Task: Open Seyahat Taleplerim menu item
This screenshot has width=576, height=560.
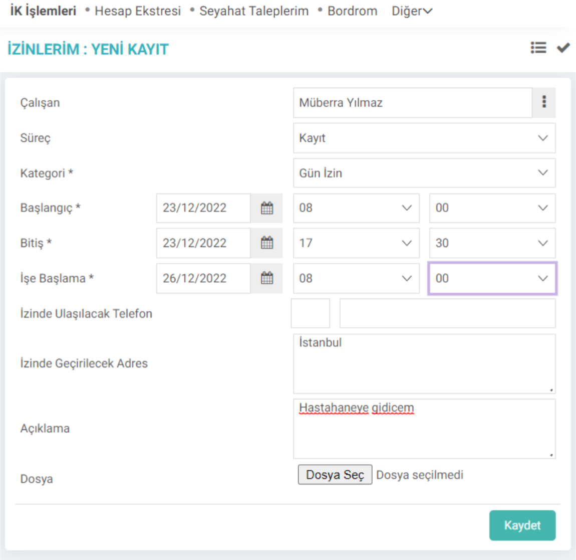Action: [x=254, y=11]
